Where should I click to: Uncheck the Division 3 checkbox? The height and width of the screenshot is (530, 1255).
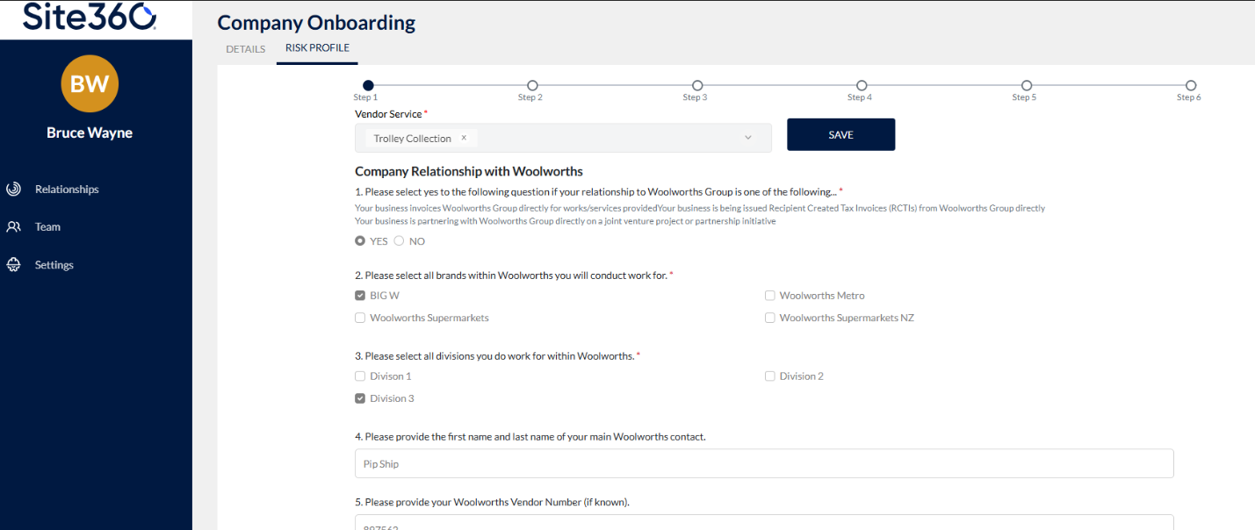pyautogui.click(x=360, y=398)
